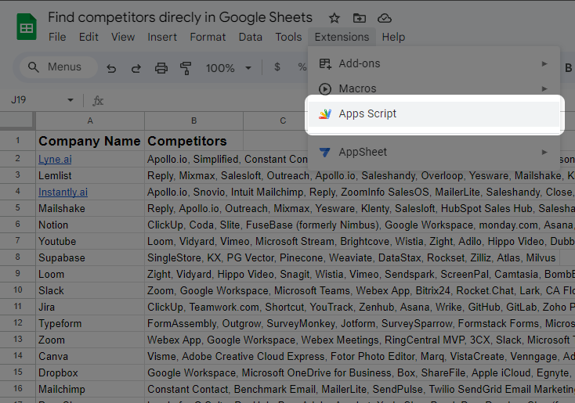
Task: Select Notion competitors cell starting ClickUp, Coda
Action: [x=360, y=225]
